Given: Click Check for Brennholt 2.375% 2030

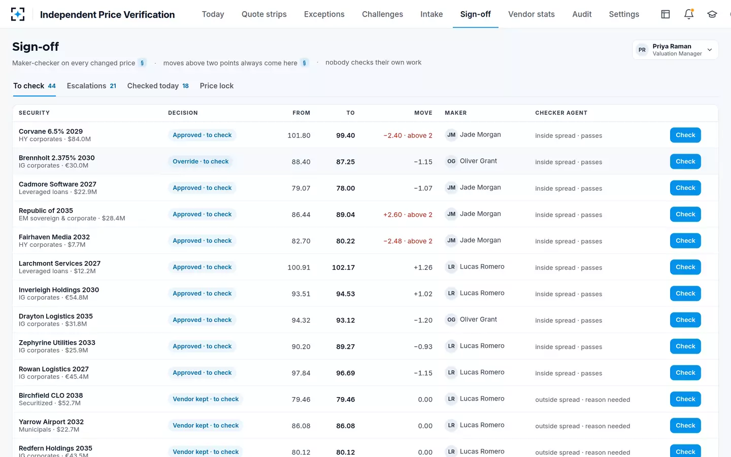Looking at the screenshot, I should [x=685, y=161].
